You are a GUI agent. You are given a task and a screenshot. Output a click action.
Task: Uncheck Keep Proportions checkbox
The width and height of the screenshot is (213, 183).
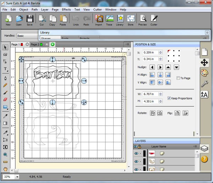pyautogui.click(x=169, y=98)
